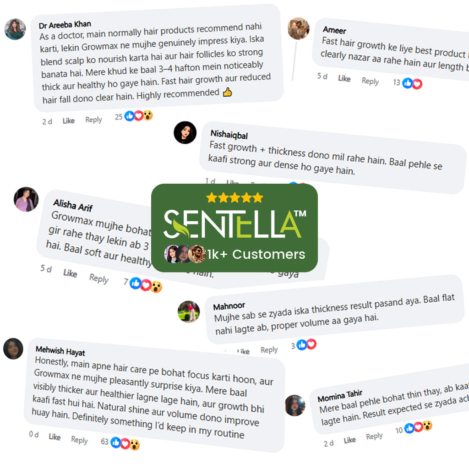Click Mehwish Hayat's profile avatar
Viewport: 469px width, 469px height.
point(13,349)
